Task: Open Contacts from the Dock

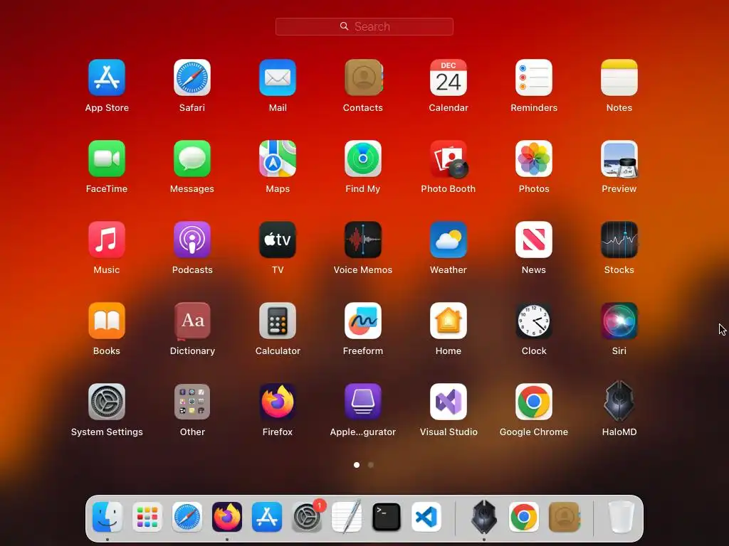Action: (564, 517)
